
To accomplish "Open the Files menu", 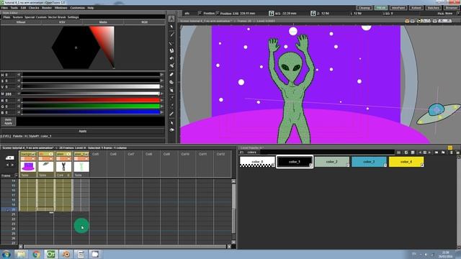I will [x=4, y=8].
